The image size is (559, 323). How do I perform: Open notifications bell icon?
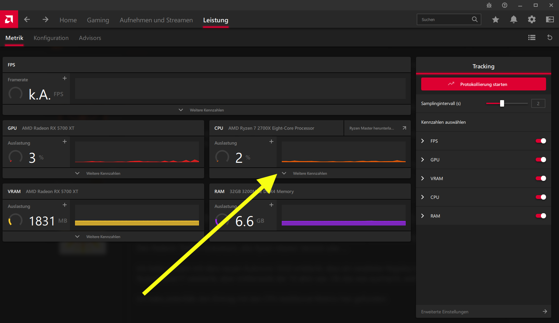(514, 20)
